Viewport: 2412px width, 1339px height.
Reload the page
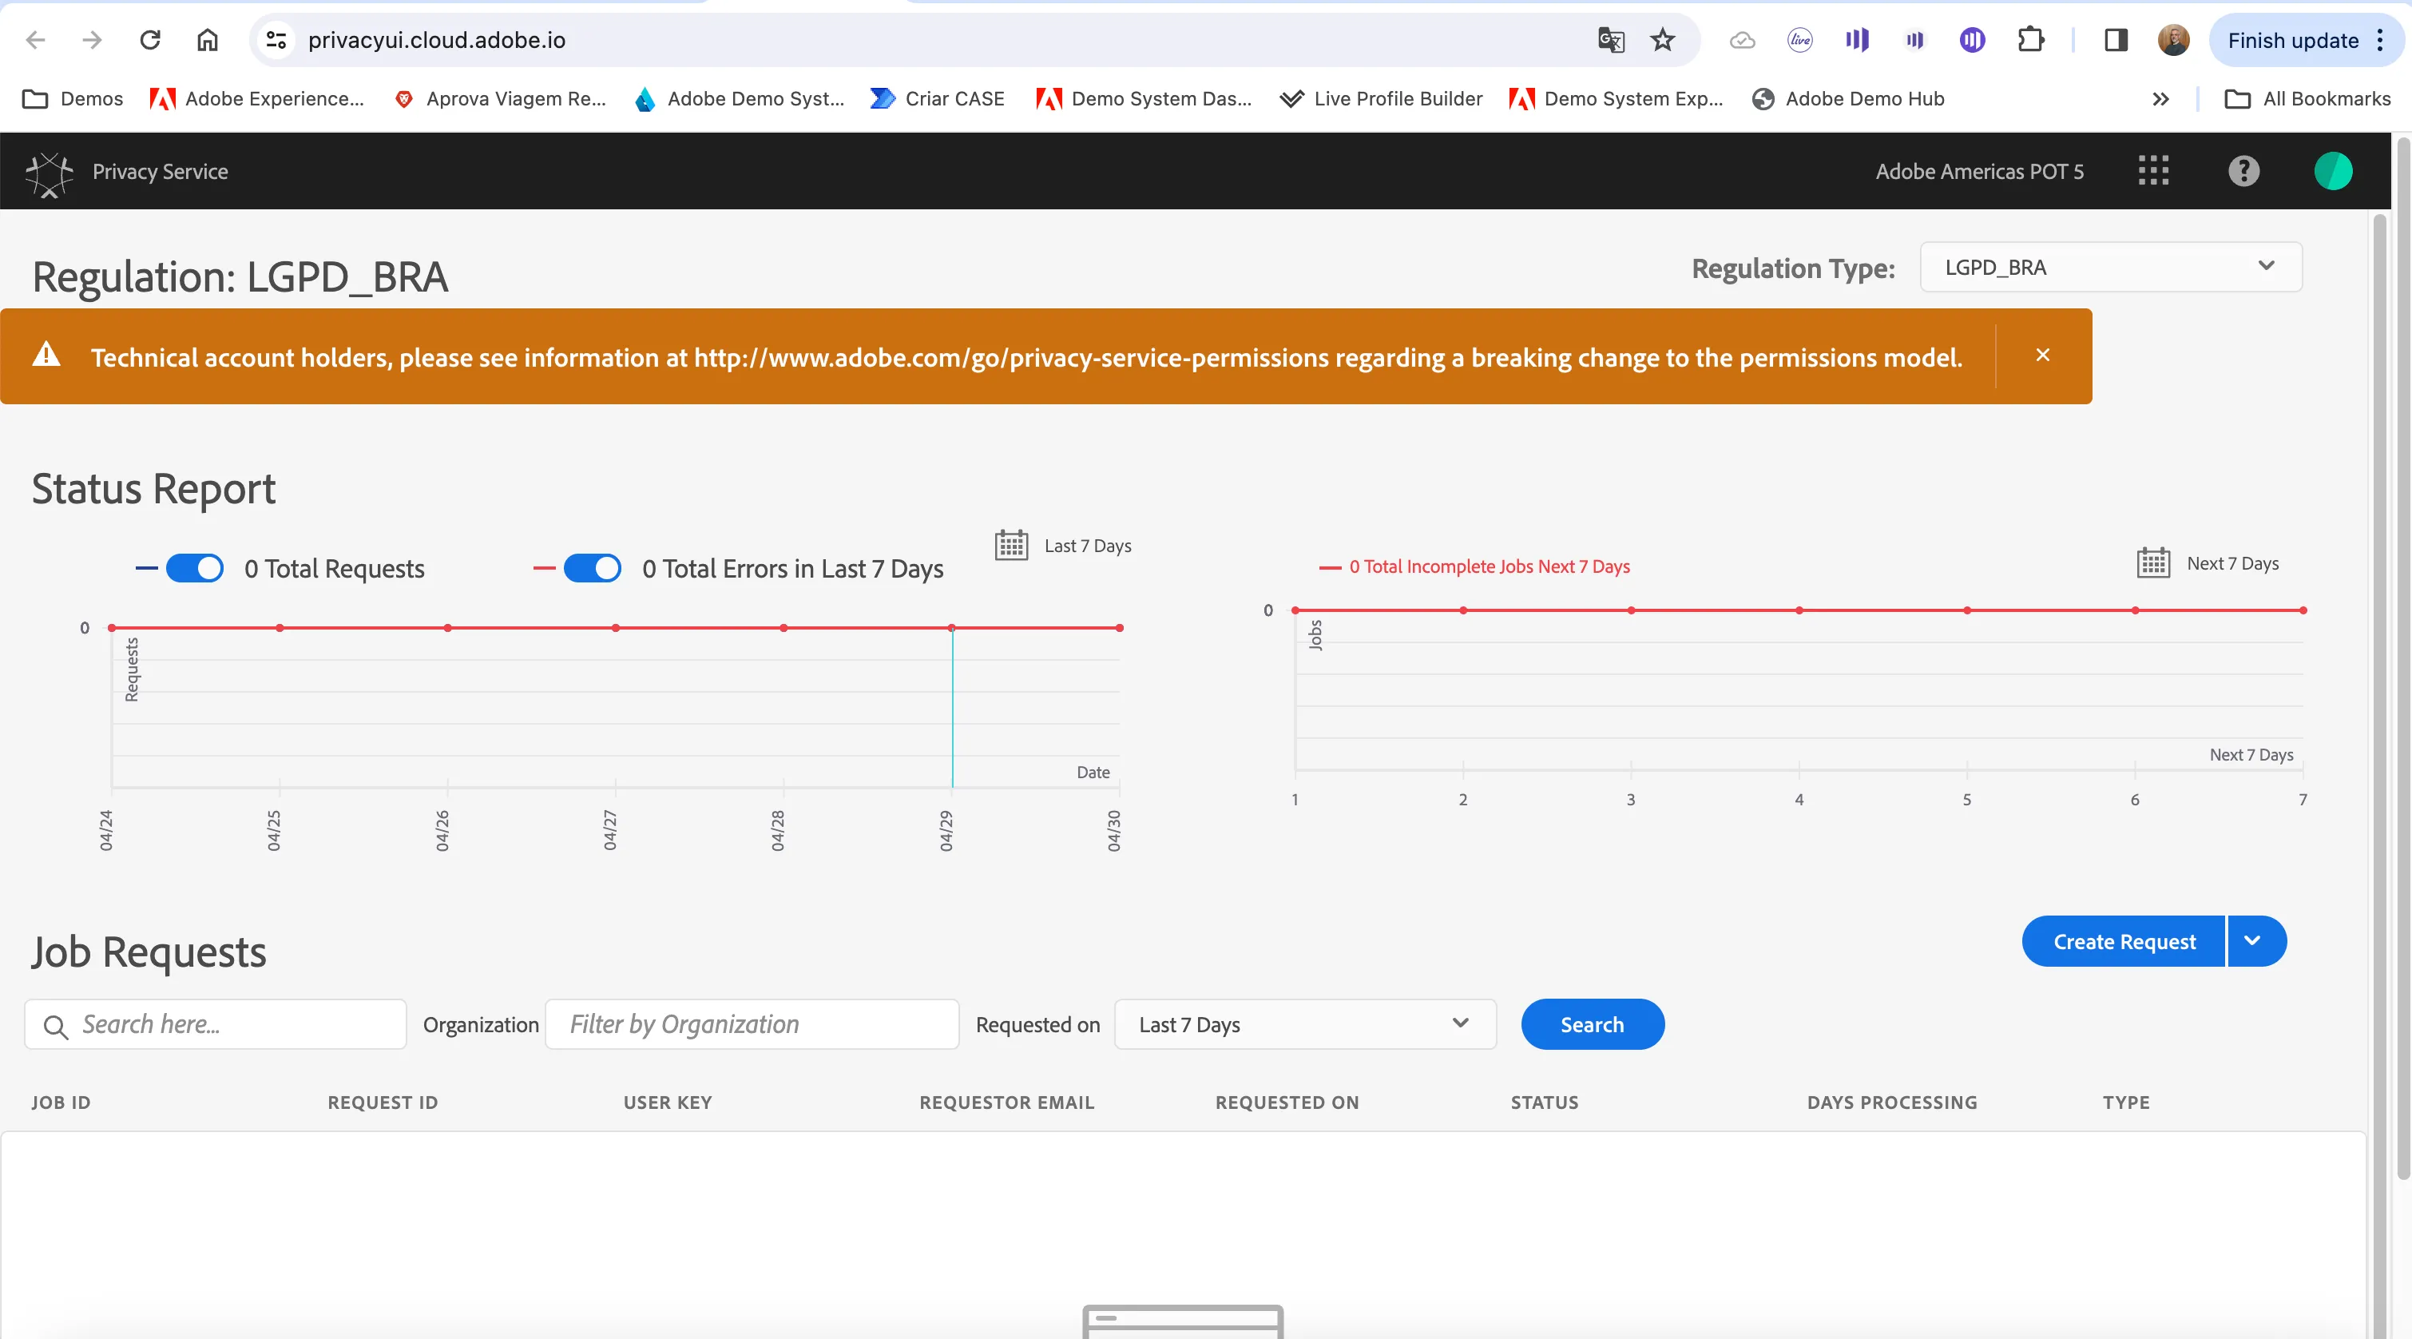pos(150,39)
